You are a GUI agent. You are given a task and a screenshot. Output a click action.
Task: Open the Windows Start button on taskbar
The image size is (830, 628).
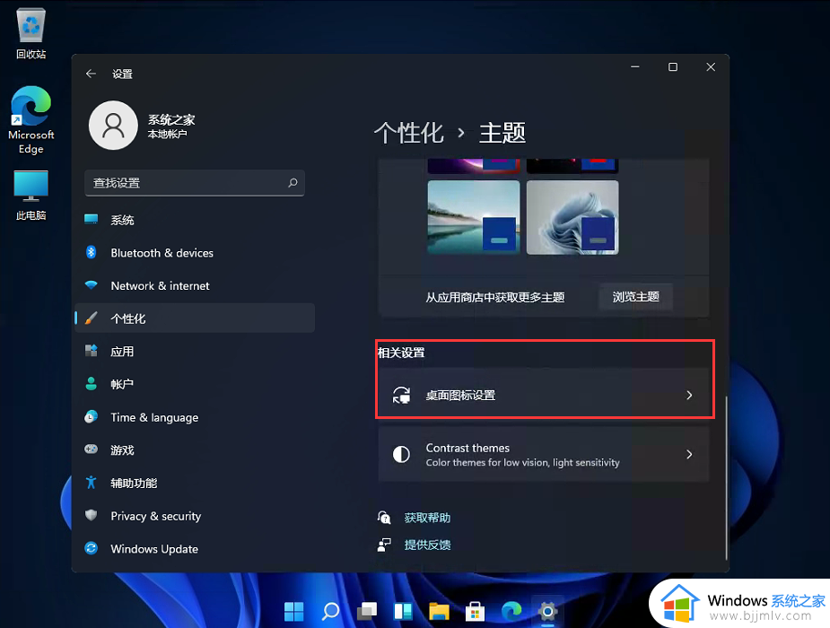pos(293,612)
